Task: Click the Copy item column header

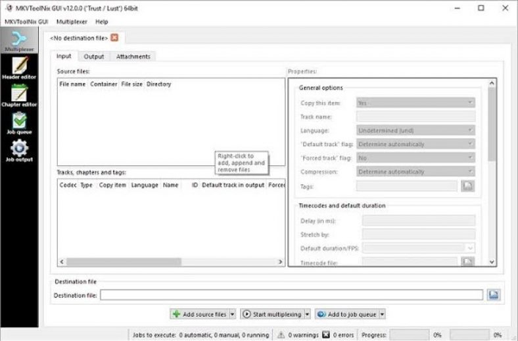Action: coord(112,185)
